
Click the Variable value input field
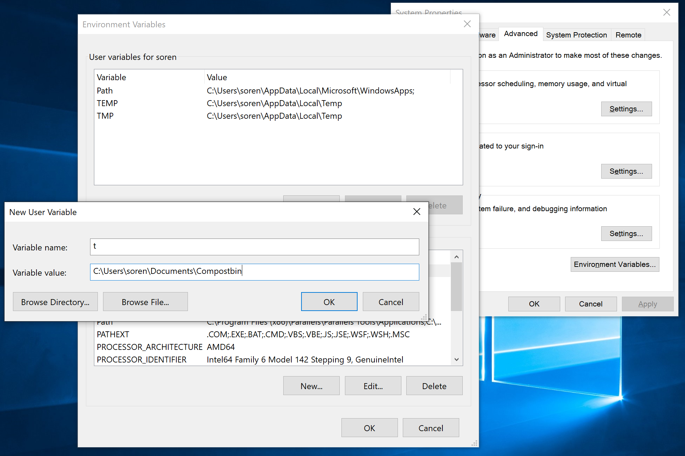tap(254, 272)
